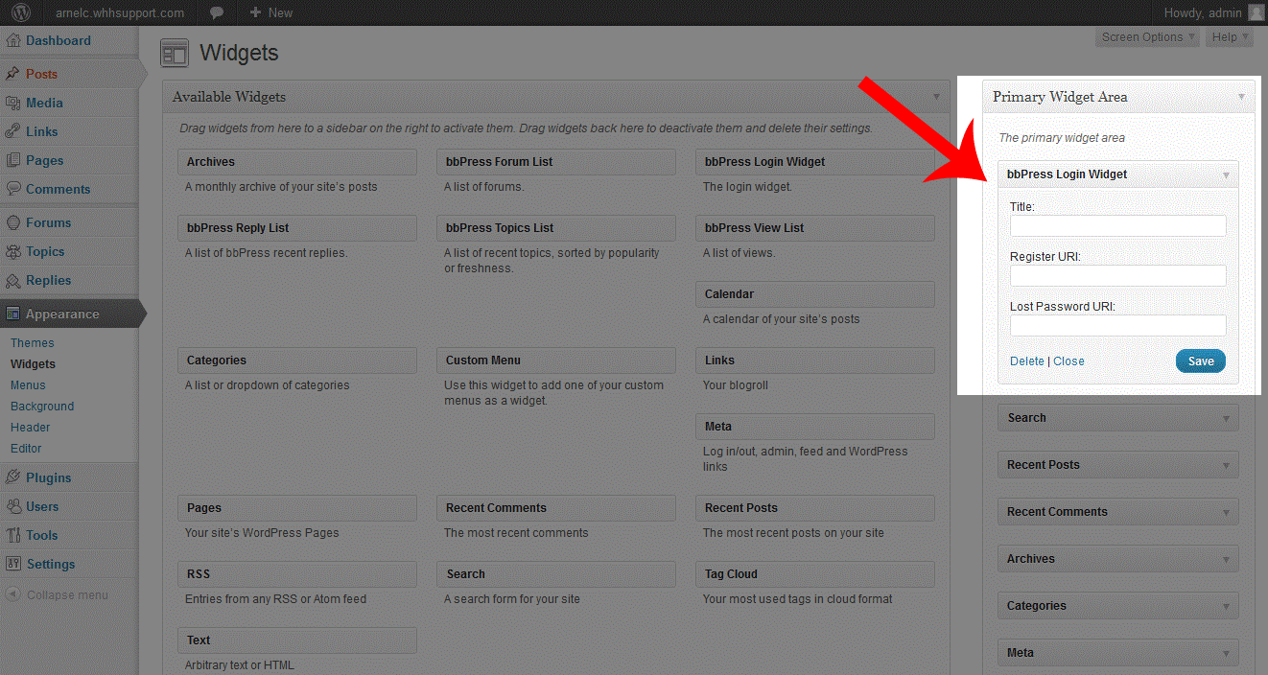This screenshot has width=1268, height=675.
Task: Click the Posts pushpin icon
Action: coord(13,74)
